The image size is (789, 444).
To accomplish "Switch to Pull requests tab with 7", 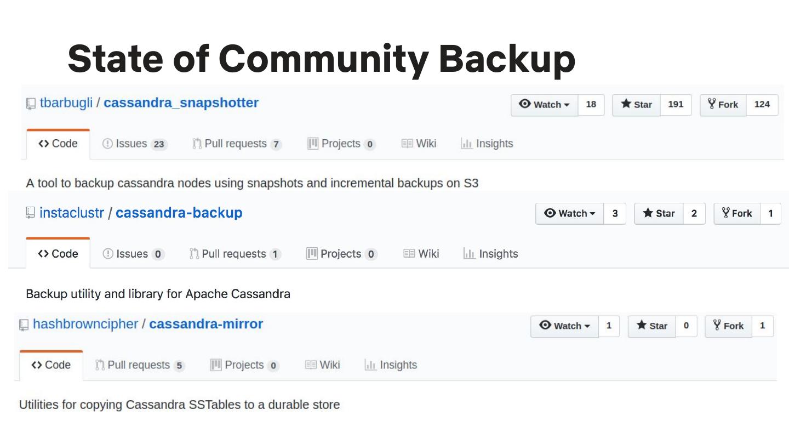I will (236, 144).
